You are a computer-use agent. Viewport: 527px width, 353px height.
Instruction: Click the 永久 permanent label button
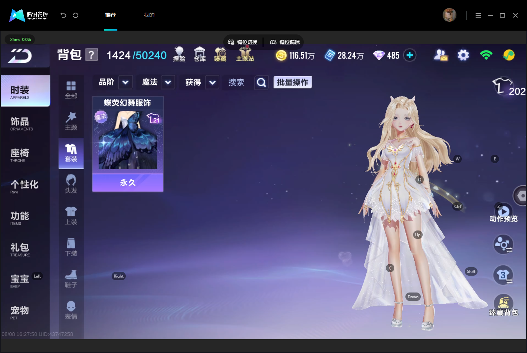[x=128, y=183]
